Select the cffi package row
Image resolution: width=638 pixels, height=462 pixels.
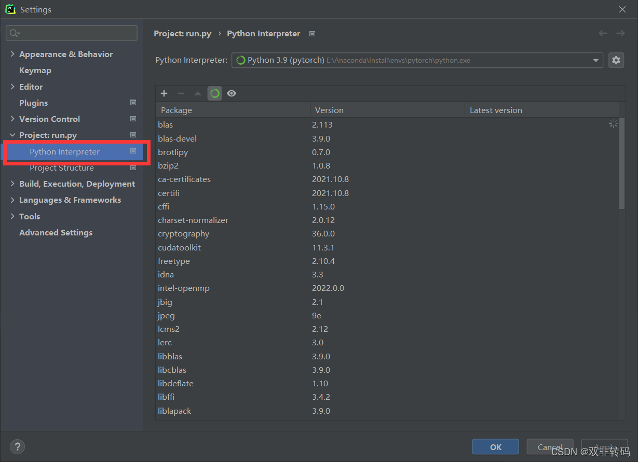tap(387, 206)
